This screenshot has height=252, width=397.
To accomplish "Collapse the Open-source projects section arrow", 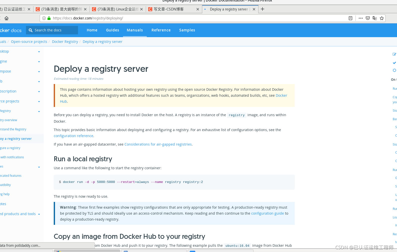I will click(39, 102).
